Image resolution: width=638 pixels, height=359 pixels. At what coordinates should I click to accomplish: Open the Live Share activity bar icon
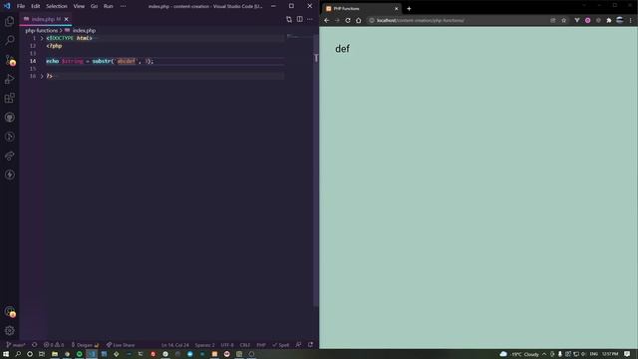click(9, 156)
